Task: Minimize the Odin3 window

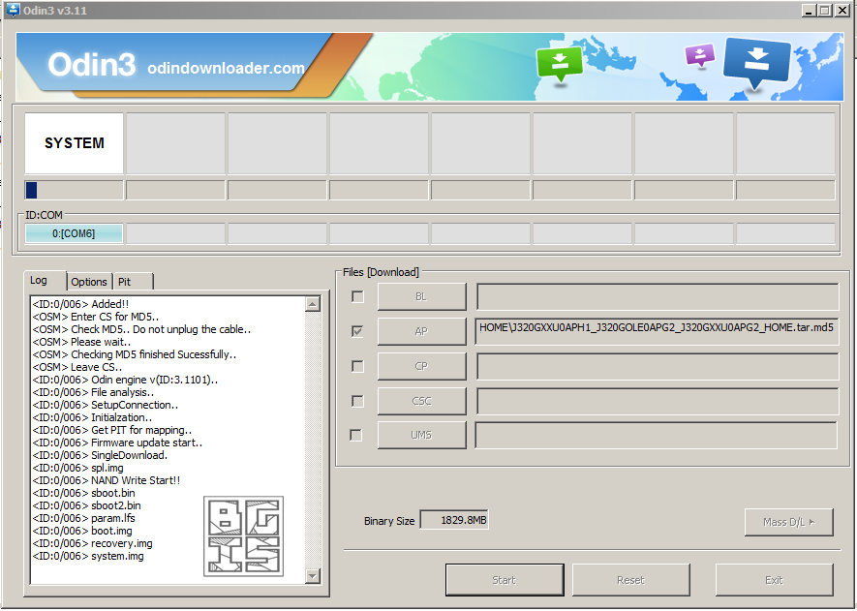Action: (x=809, y=10)
